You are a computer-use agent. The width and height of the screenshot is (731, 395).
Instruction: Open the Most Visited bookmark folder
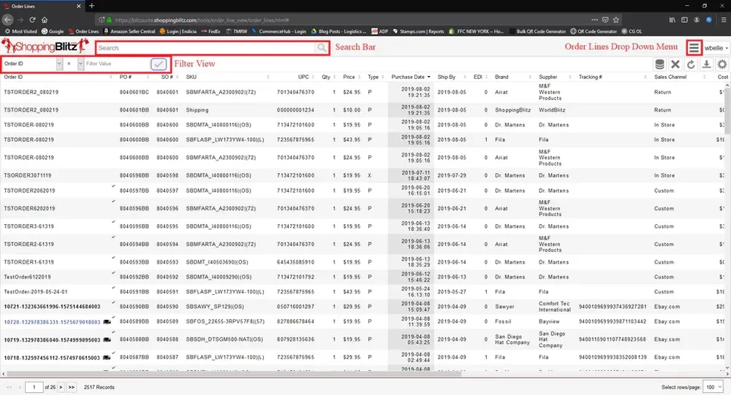tap(20, 31)
